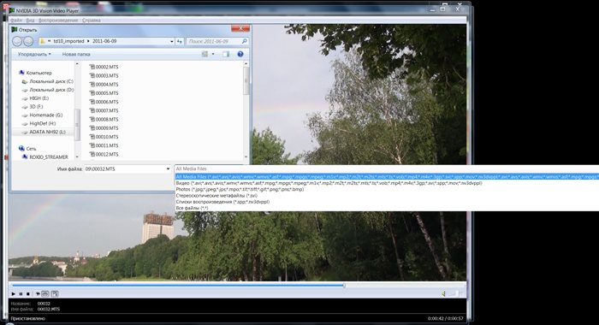Click the speaker volume icon
Viewport: 599px width, 325px height.
pos(443,293)
